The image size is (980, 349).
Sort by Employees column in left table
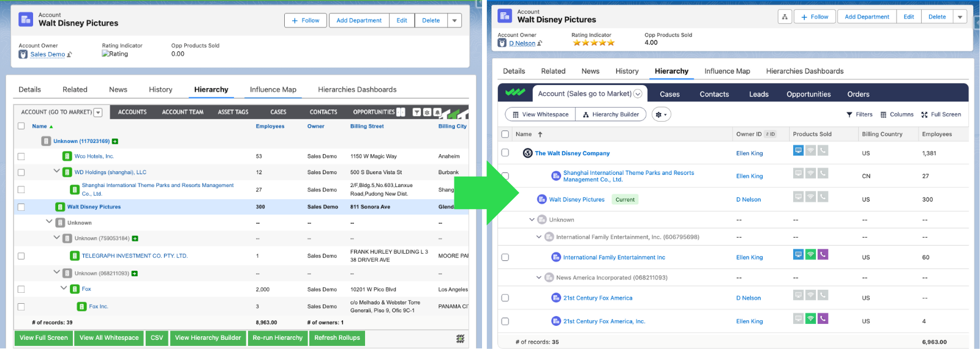(x=270, y=127)
